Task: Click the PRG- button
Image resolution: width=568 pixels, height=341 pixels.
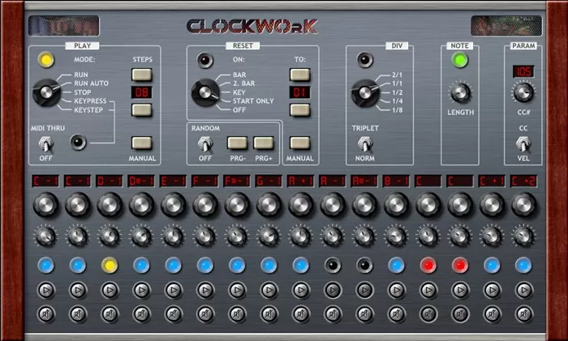Action: click(x=237, y=143)
